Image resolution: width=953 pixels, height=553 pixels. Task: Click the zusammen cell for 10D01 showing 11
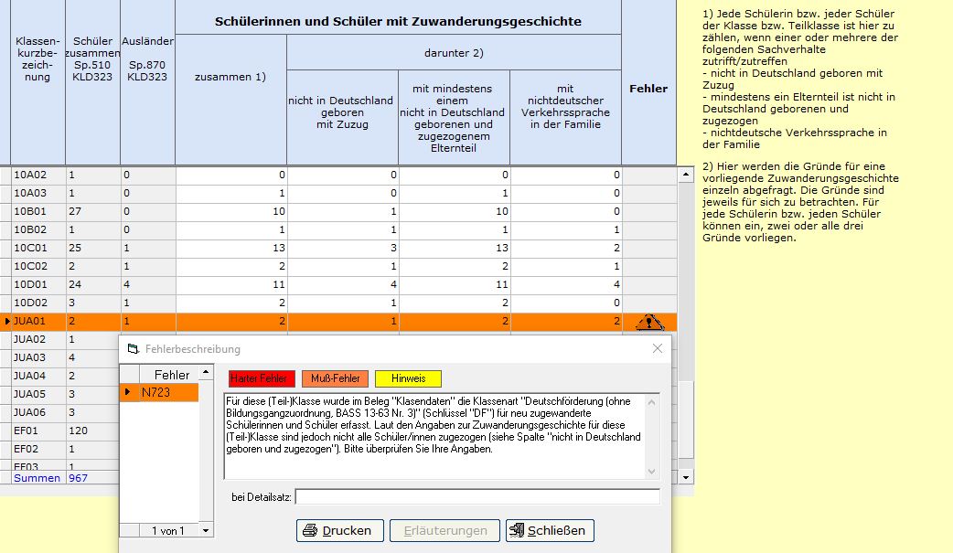pyautogui.click(x=231, y=284)
